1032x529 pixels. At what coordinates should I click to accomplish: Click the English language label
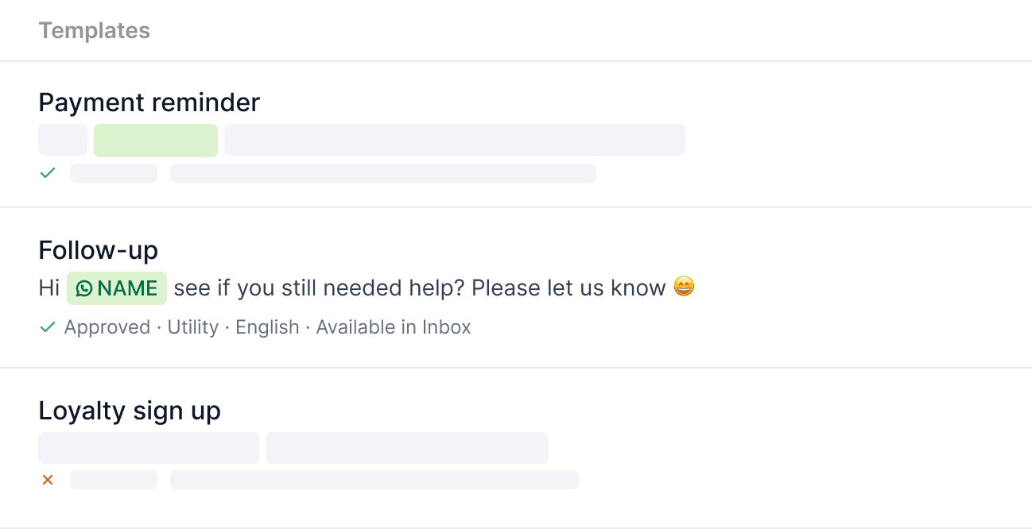tap(267, 326)
